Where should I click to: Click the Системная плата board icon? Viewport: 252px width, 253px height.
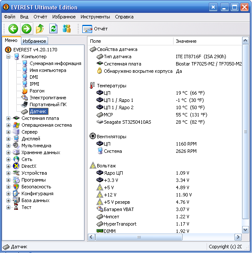(16, 118)
